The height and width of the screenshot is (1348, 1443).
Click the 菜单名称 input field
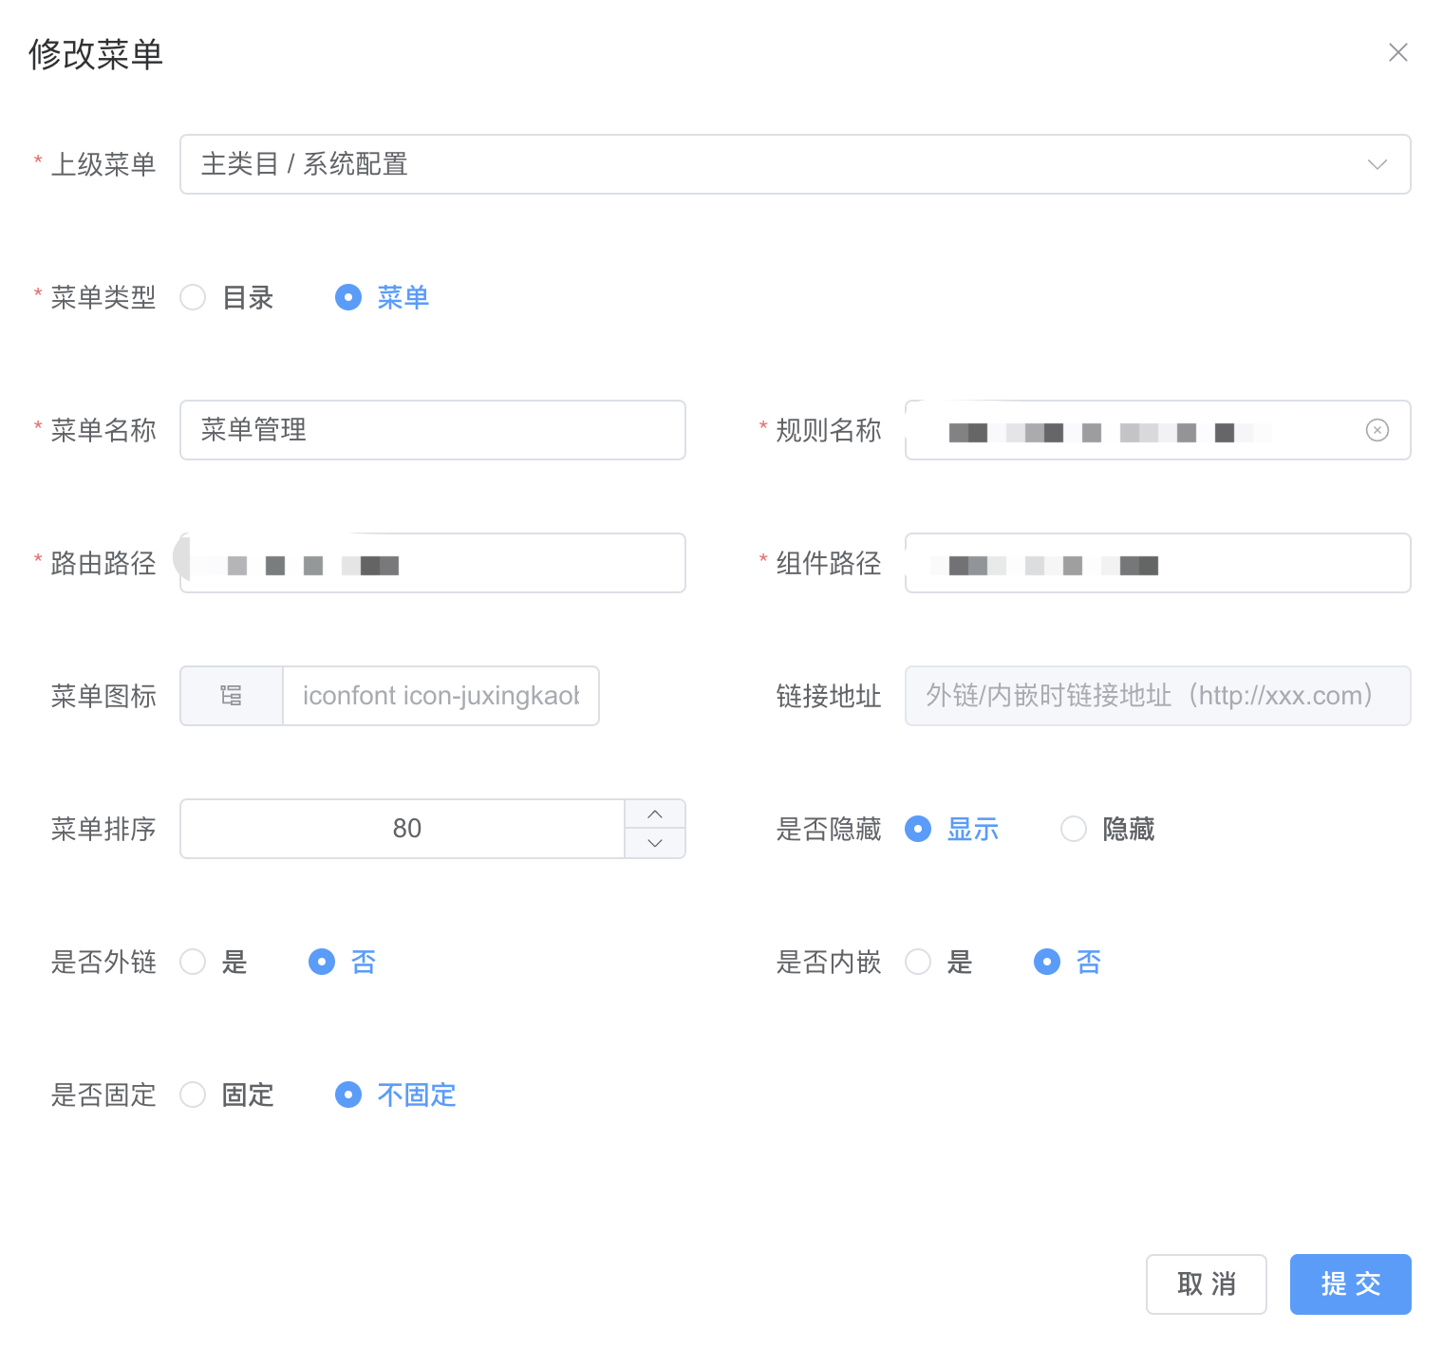(x=433, y=430)
